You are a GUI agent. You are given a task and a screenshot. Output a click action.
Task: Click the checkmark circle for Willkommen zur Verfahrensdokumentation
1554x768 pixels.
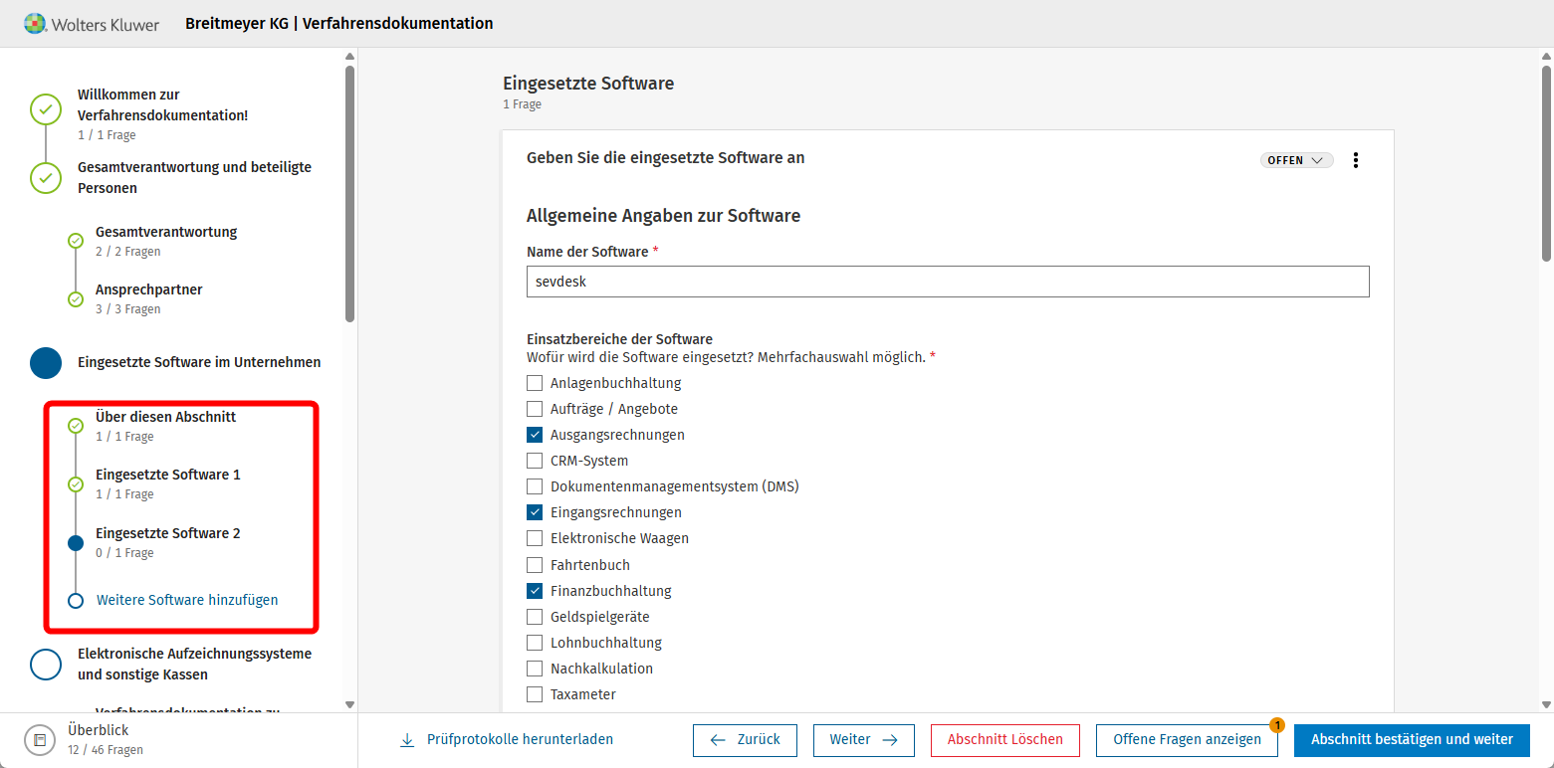coord(46,109)
